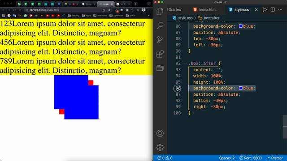Click the Prettier status bar item
Viewport: 287px width, 161px height.
(274, 158)
